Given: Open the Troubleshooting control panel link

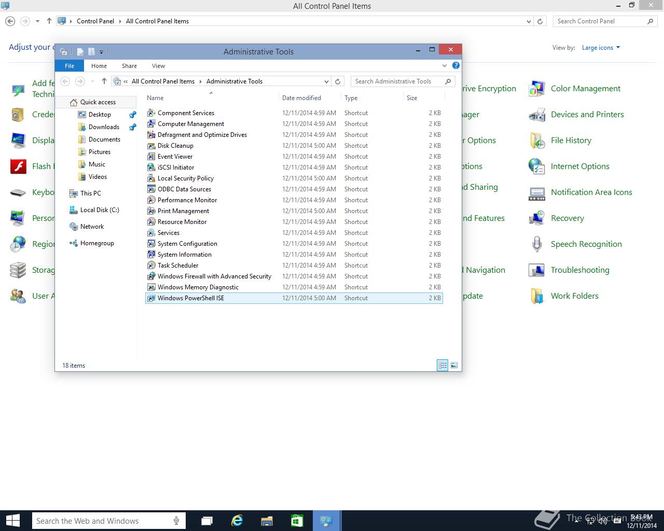Looking at the screenshot, I should tap(579, 270).
